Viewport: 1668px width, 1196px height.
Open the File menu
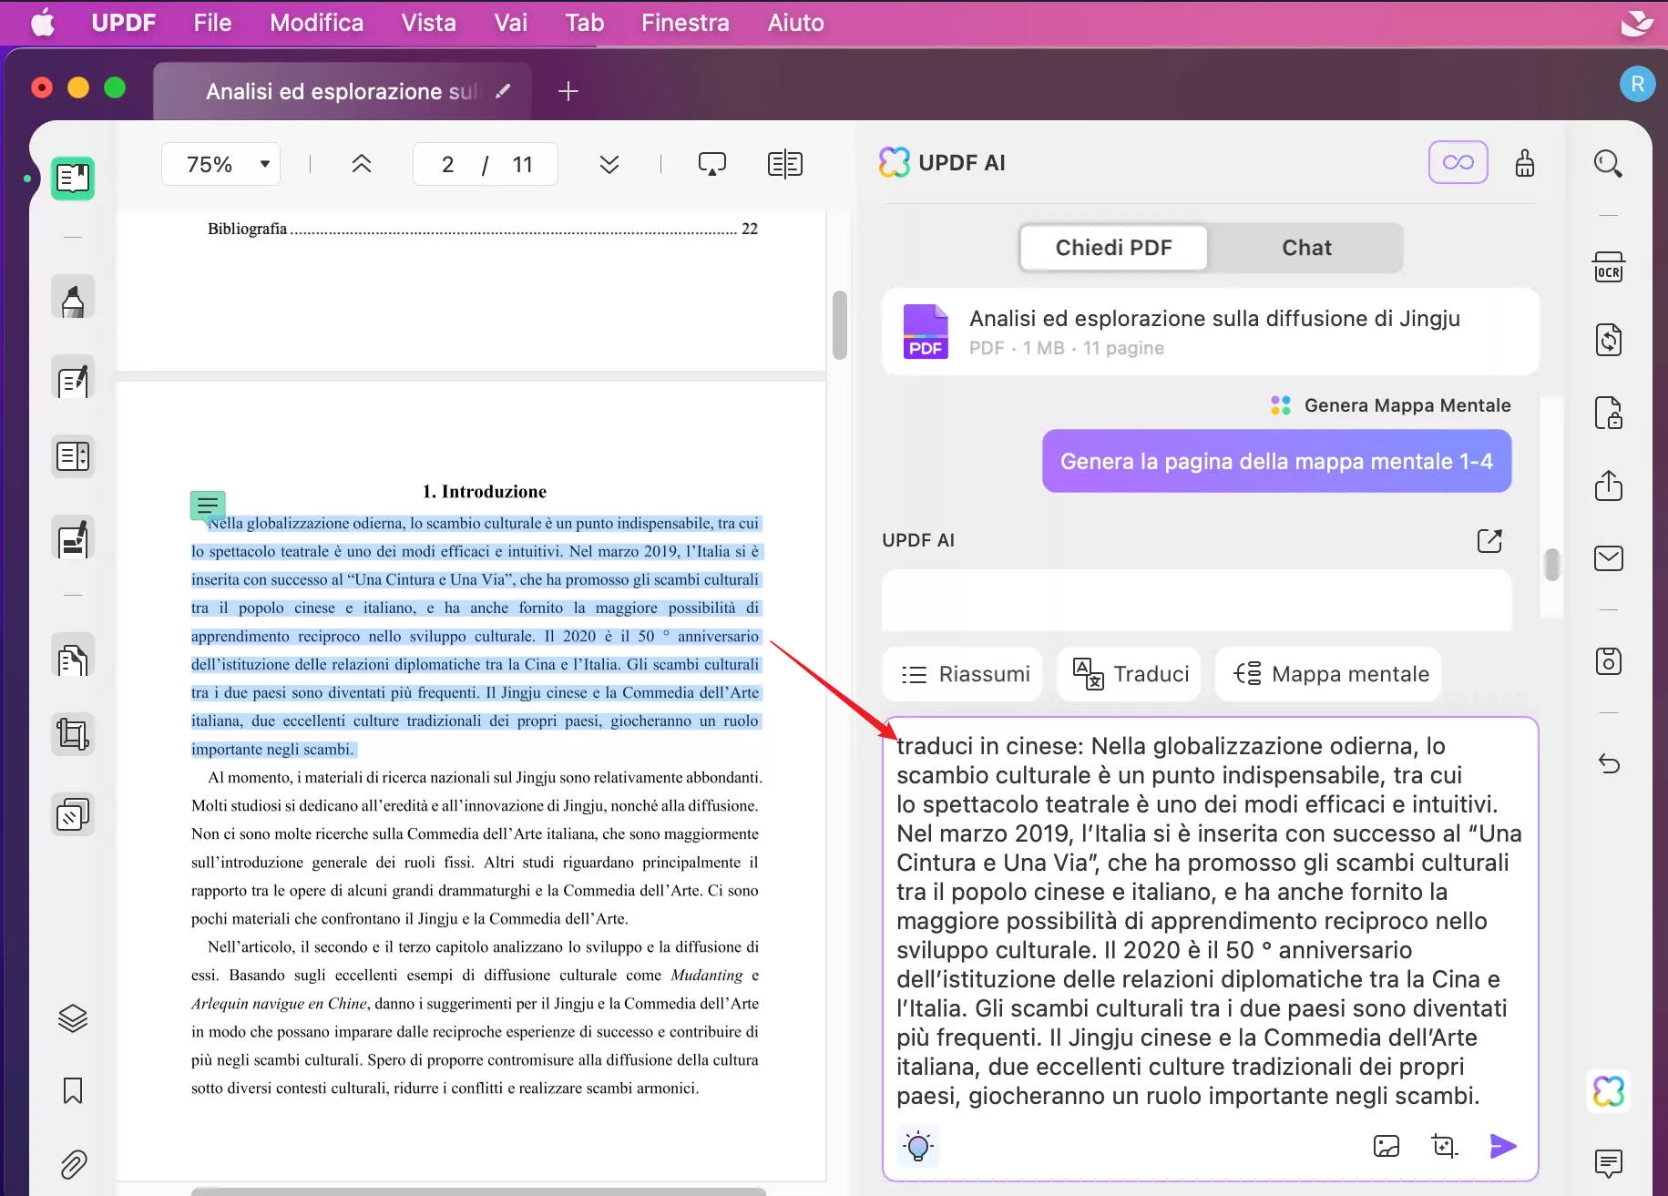tap(212, 23)
